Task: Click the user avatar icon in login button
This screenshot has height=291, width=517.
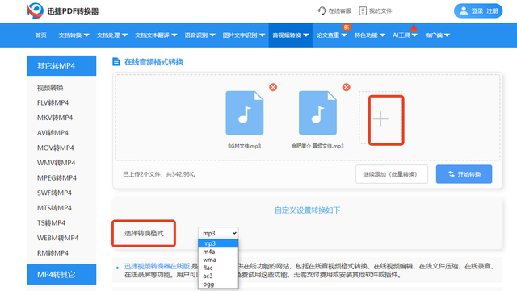Action: 464,10
